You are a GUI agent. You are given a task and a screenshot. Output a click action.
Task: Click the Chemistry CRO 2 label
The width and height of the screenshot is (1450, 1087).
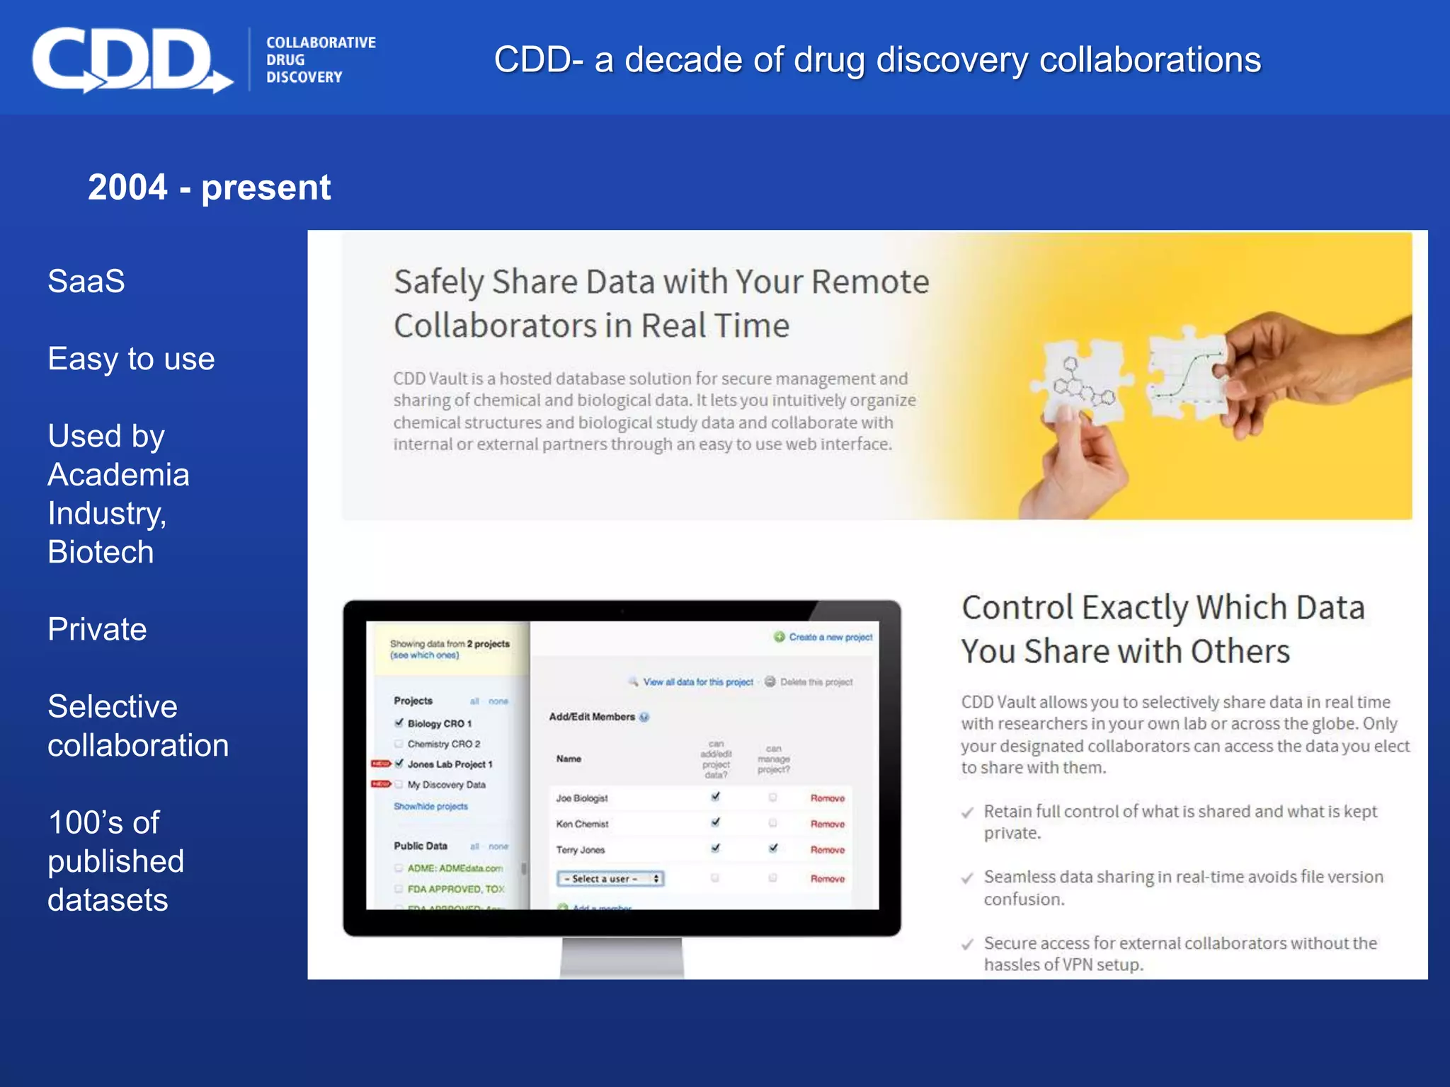click(444, 744)
